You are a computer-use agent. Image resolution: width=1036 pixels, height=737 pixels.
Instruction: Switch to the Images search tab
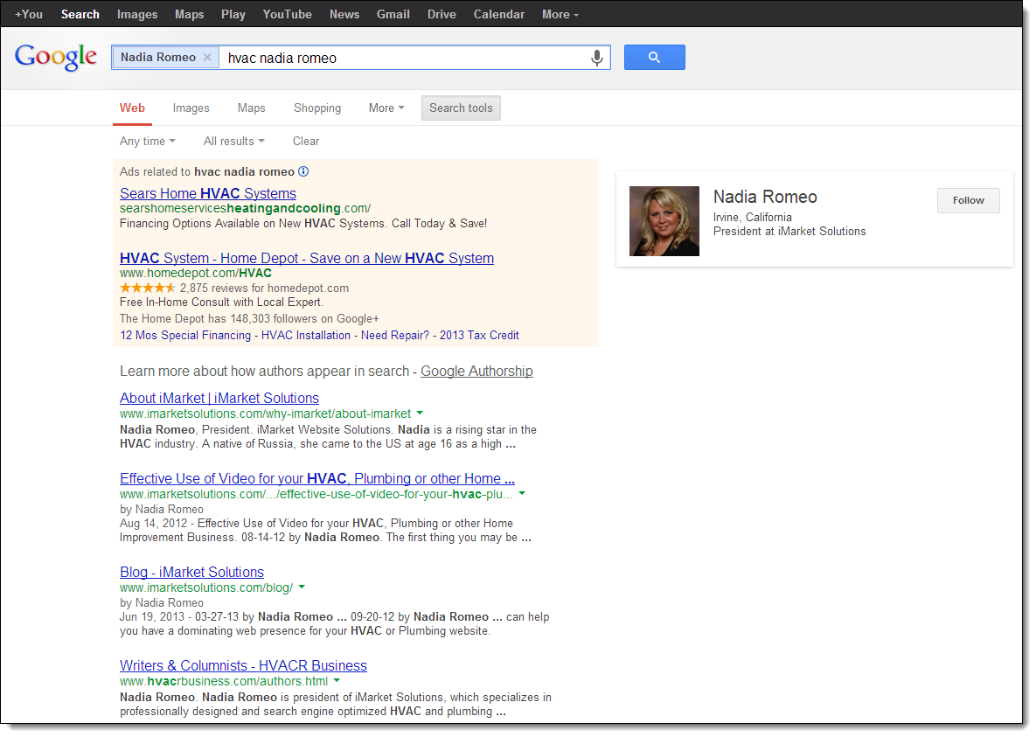[x=191, y=108]
